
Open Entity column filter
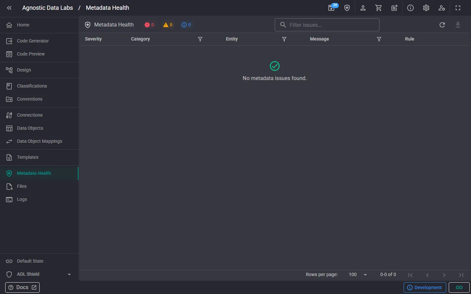coord(284,39)
